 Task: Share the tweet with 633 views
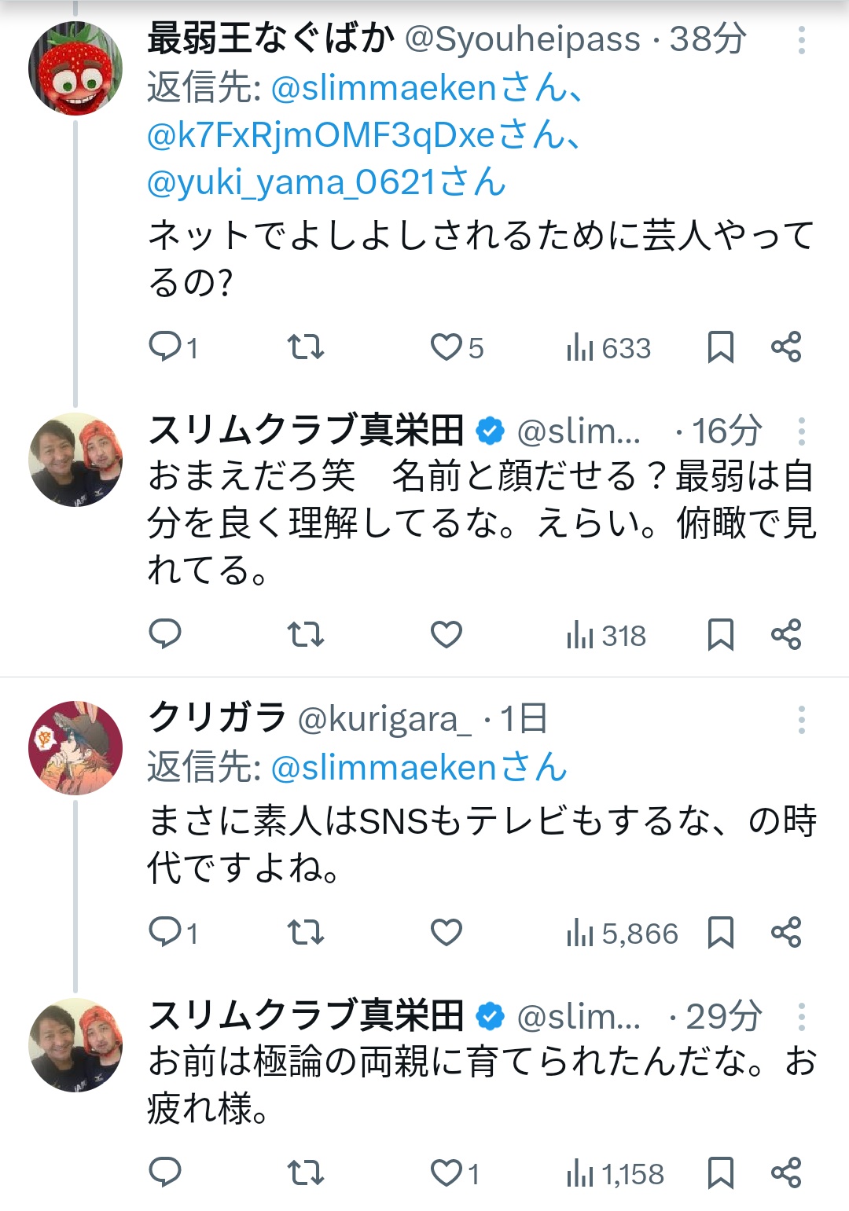[785, 347]
